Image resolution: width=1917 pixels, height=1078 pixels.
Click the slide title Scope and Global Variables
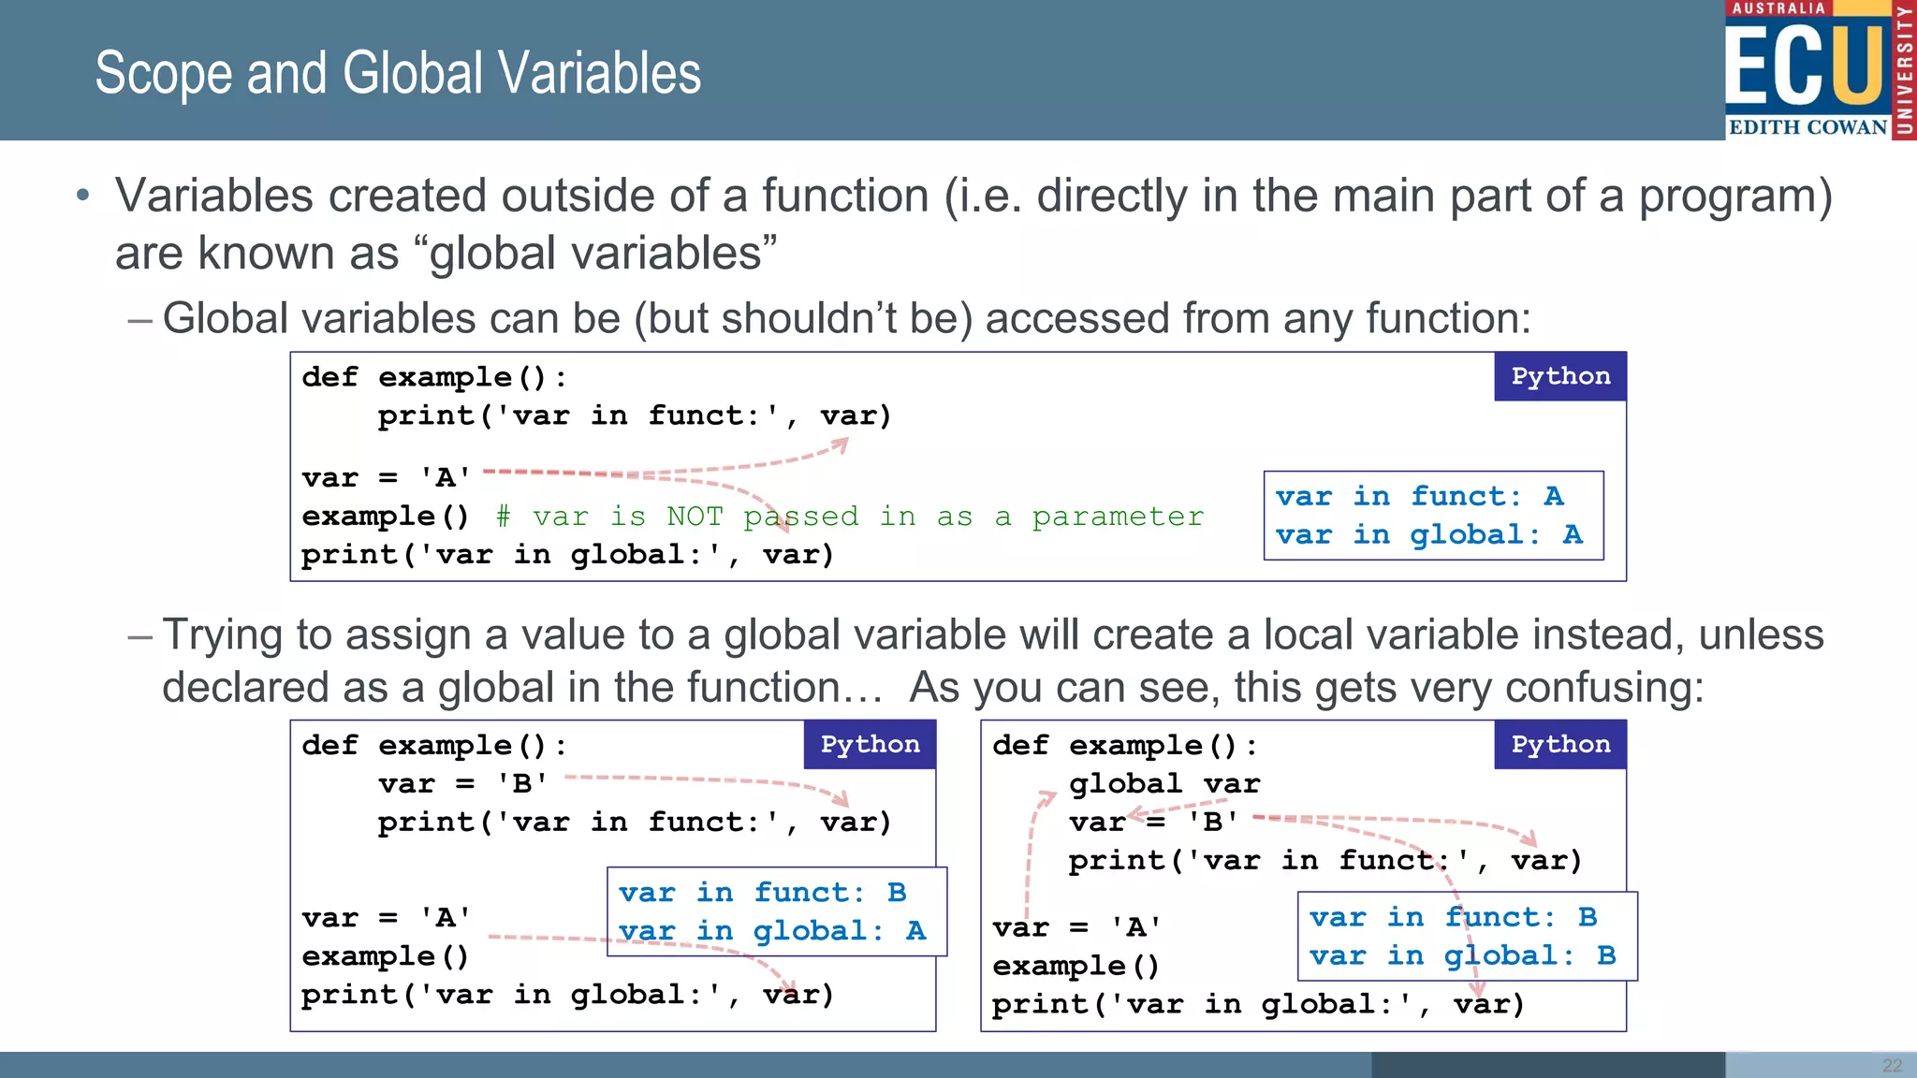click(x=398, y=74)
